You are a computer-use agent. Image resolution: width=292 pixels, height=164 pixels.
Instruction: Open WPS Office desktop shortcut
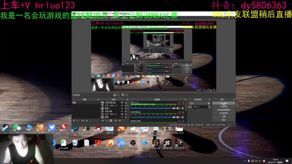click(98, 144)
